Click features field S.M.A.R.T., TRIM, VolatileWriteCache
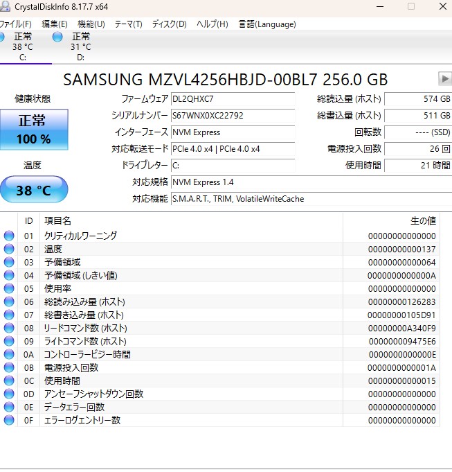 [x=311, y=199]
